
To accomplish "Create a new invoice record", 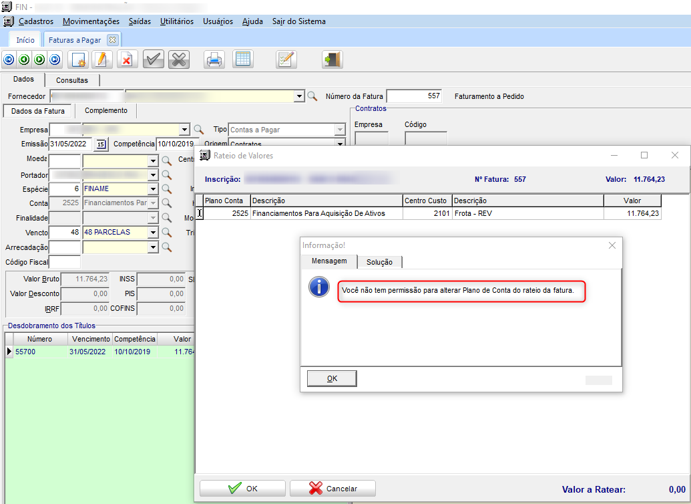I will pyautogui.click(x=78, y=59).
